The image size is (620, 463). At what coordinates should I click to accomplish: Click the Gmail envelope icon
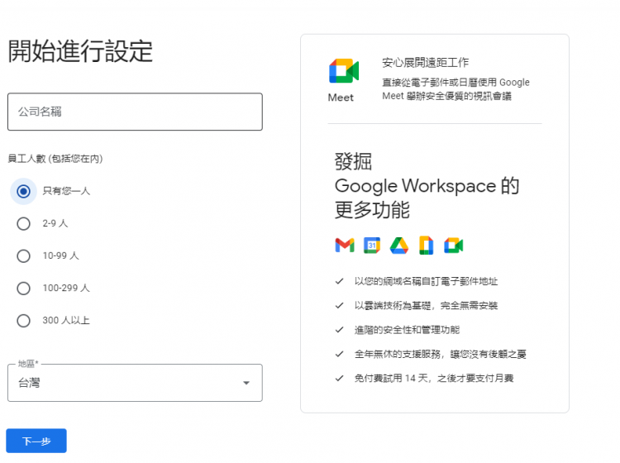coord(344,245)
